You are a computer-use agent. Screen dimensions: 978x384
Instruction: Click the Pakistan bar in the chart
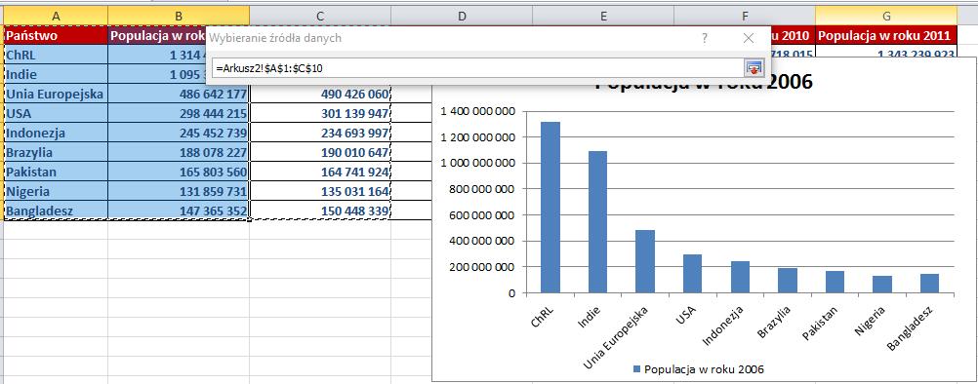click(835, 282)
